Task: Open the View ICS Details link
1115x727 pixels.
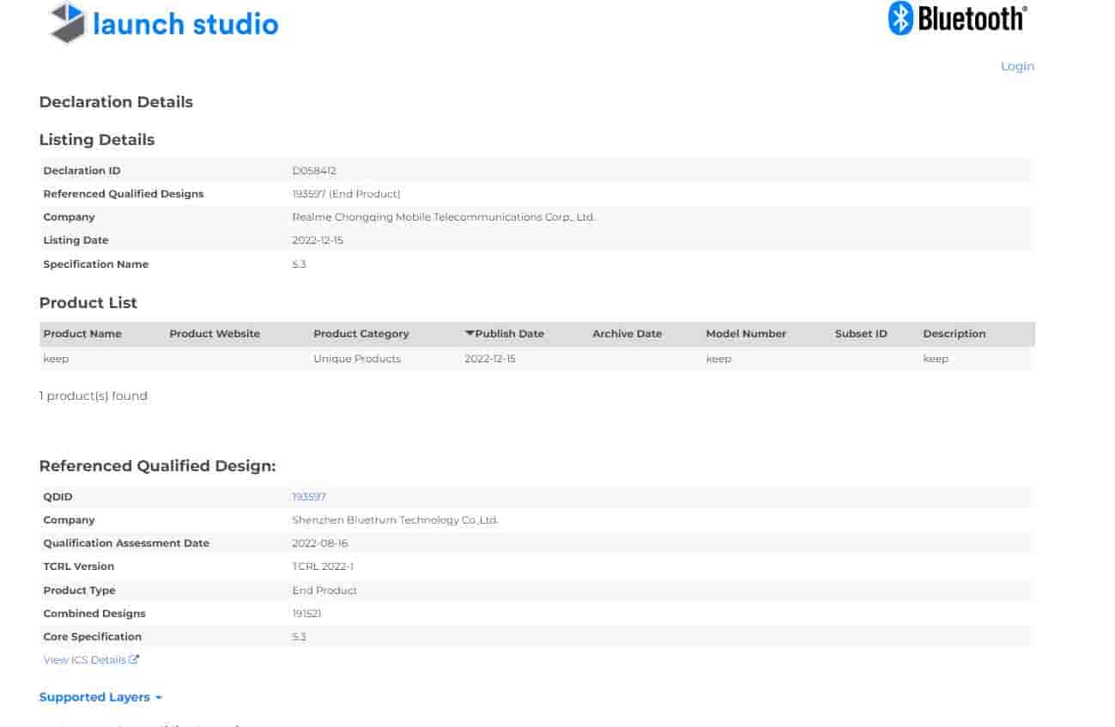Action: click(85, 659)
